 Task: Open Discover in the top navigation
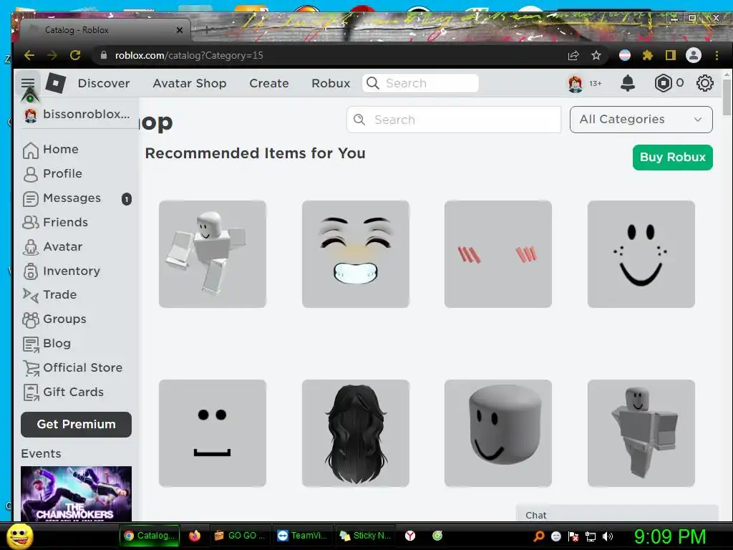(x=104, y=83)
